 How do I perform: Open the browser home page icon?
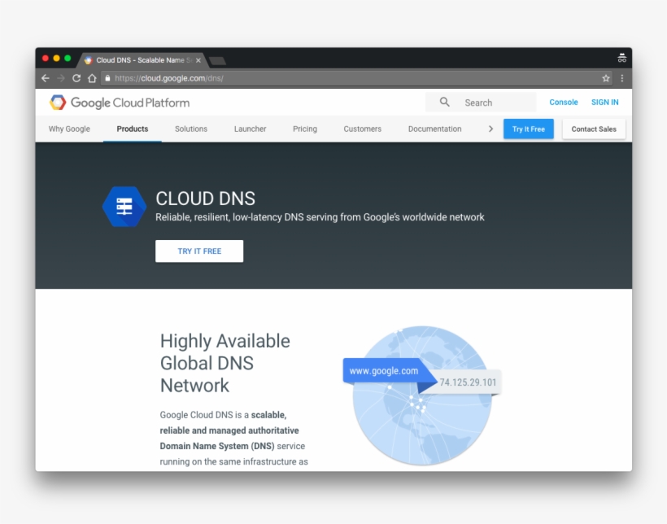tap(92, 78)
